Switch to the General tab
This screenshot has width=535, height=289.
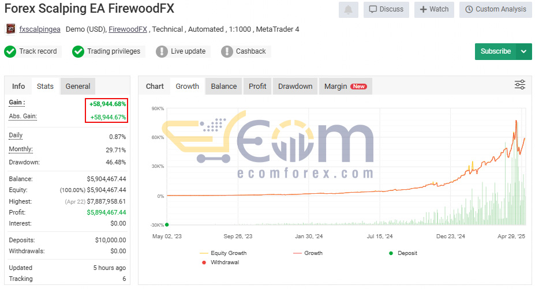78,87
